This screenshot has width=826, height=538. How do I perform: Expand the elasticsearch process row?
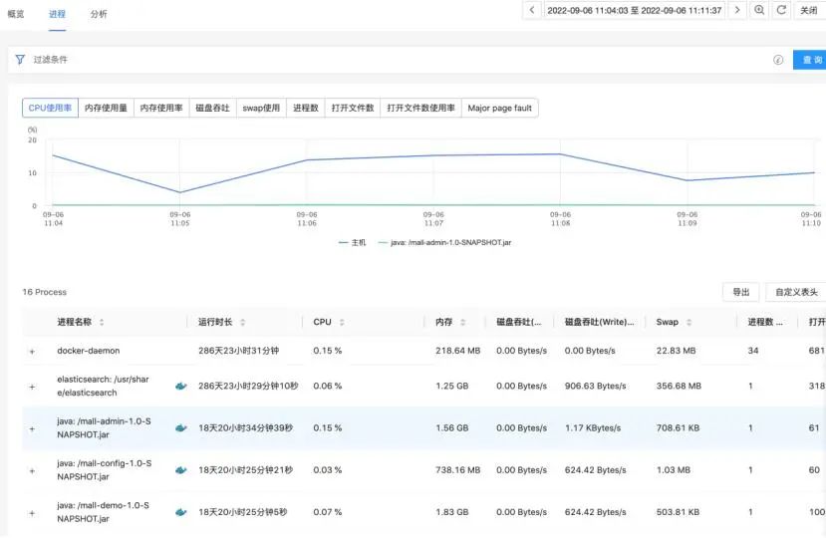32,386
